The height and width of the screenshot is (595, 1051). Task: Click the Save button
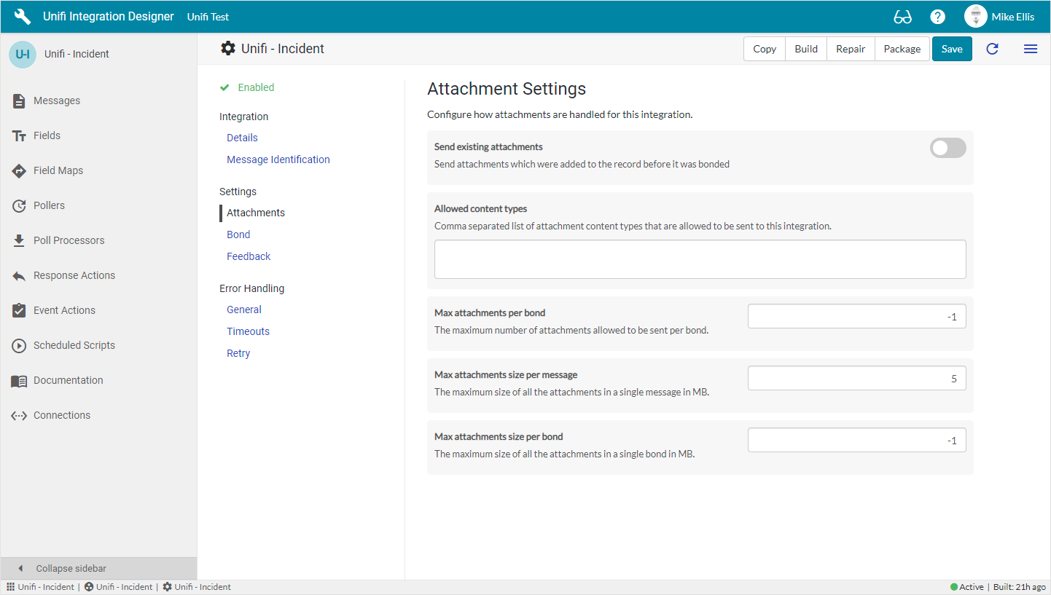coord(951,49)
